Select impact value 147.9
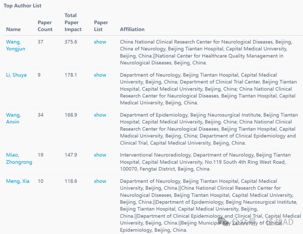 (71, 155)
